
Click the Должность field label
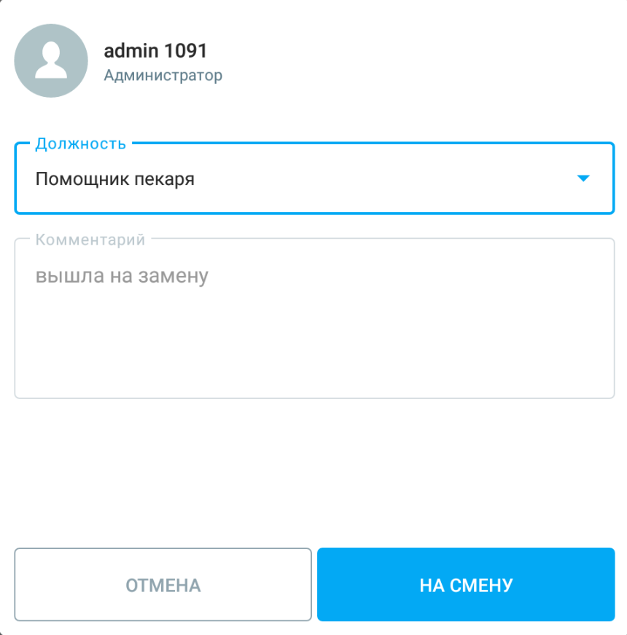[81, 143]
